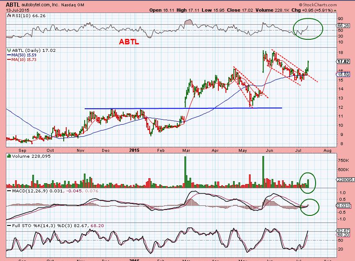Click the Aug label under the price panel

327,150
